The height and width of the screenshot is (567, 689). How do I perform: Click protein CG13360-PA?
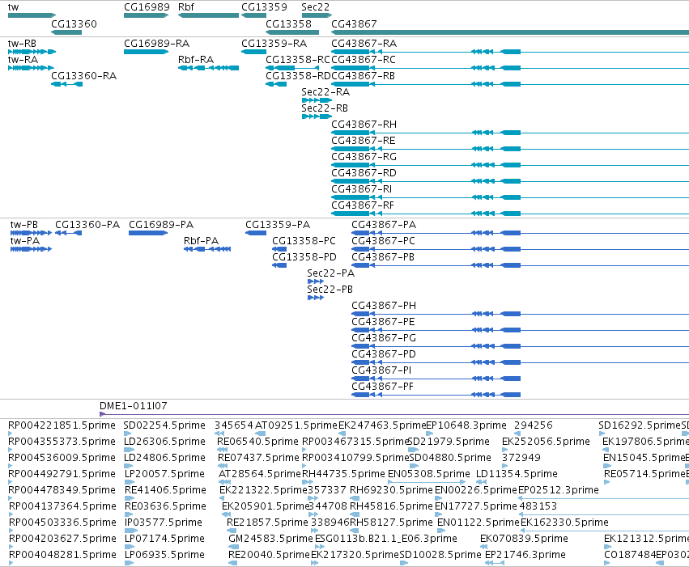tap(87, 225)
